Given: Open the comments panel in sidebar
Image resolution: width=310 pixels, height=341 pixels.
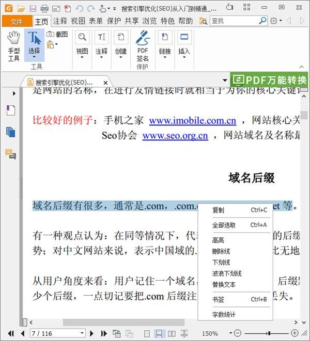Looking at the screenshot, I should pyautogui.click(x=11, y=154).
